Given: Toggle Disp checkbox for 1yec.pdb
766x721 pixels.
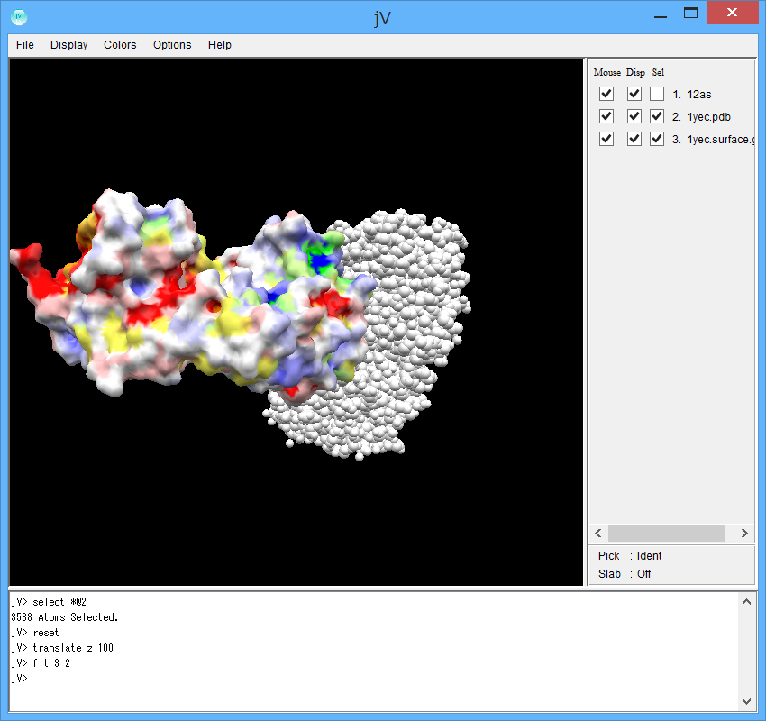Looking at the screenshot, I should 634,116.
